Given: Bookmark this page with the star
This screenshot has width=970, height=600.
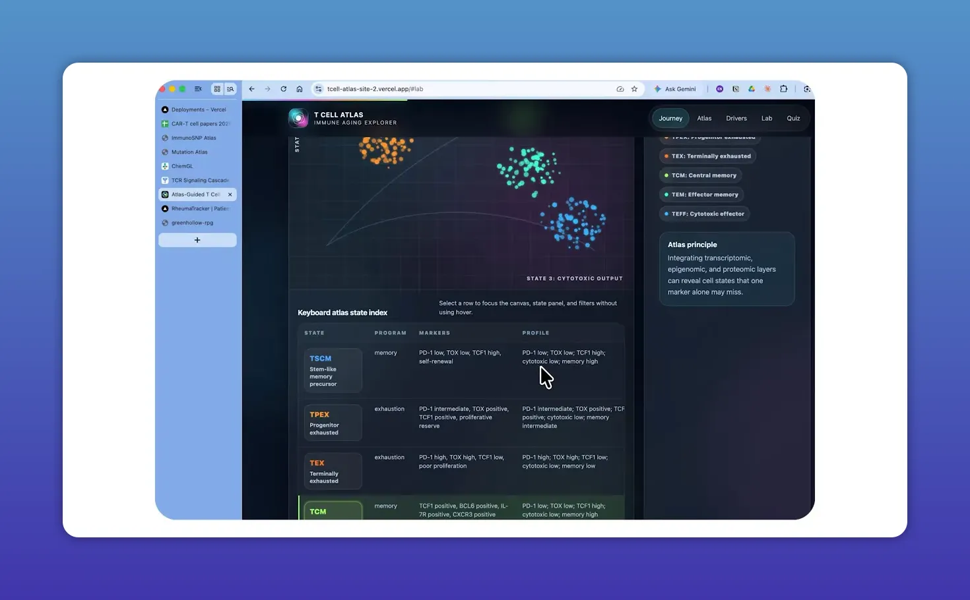Looking at the screenshot, I should click(x=635, y=89).
